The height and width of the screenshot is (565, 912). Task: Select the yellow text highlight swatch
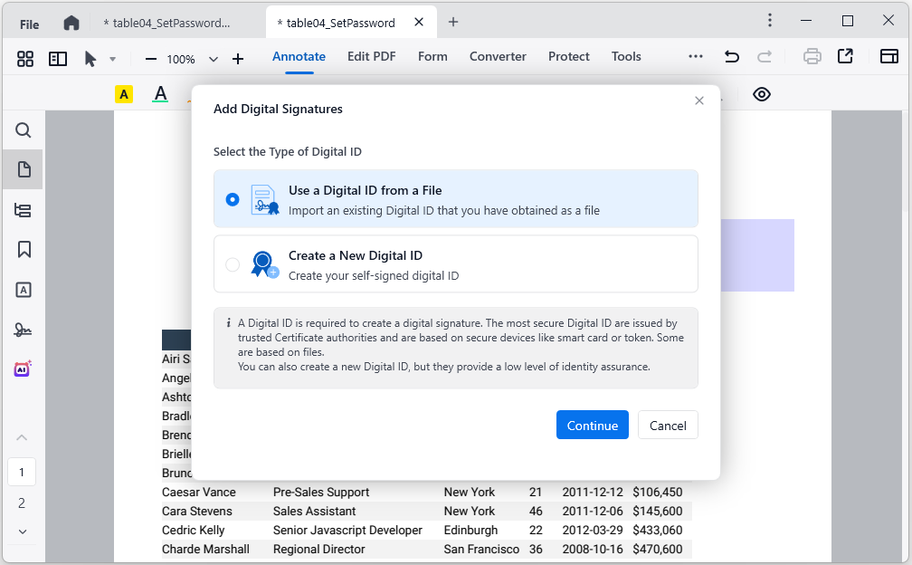[124, 94]
